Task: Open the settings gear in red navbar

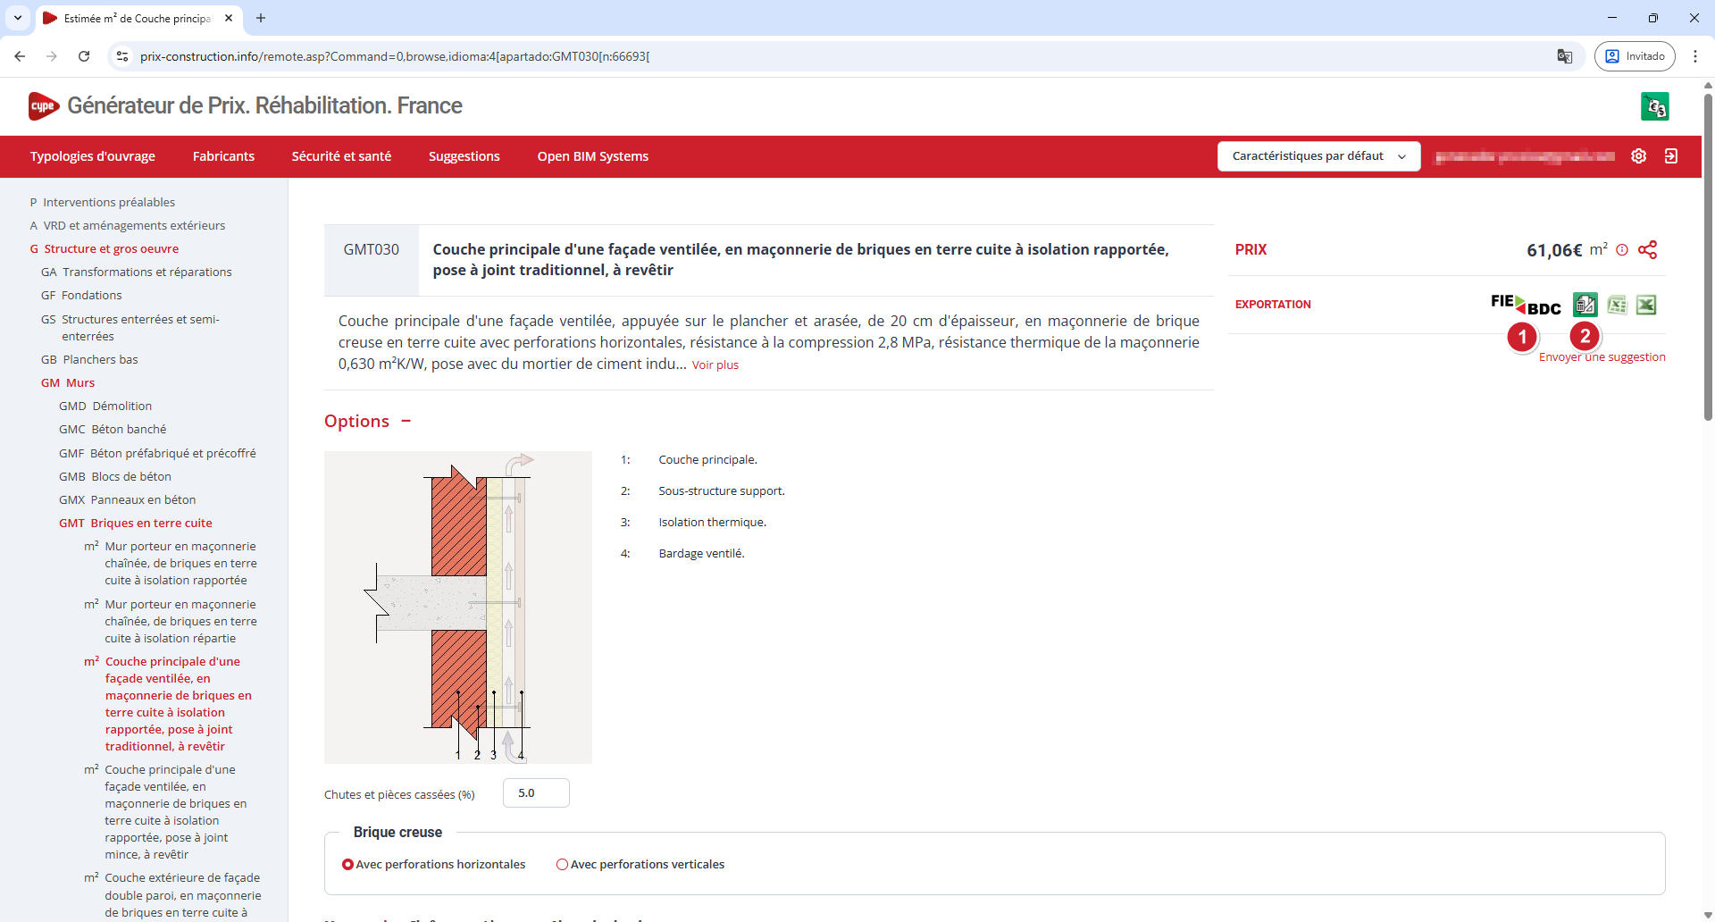Action: tap(1638, 156)
